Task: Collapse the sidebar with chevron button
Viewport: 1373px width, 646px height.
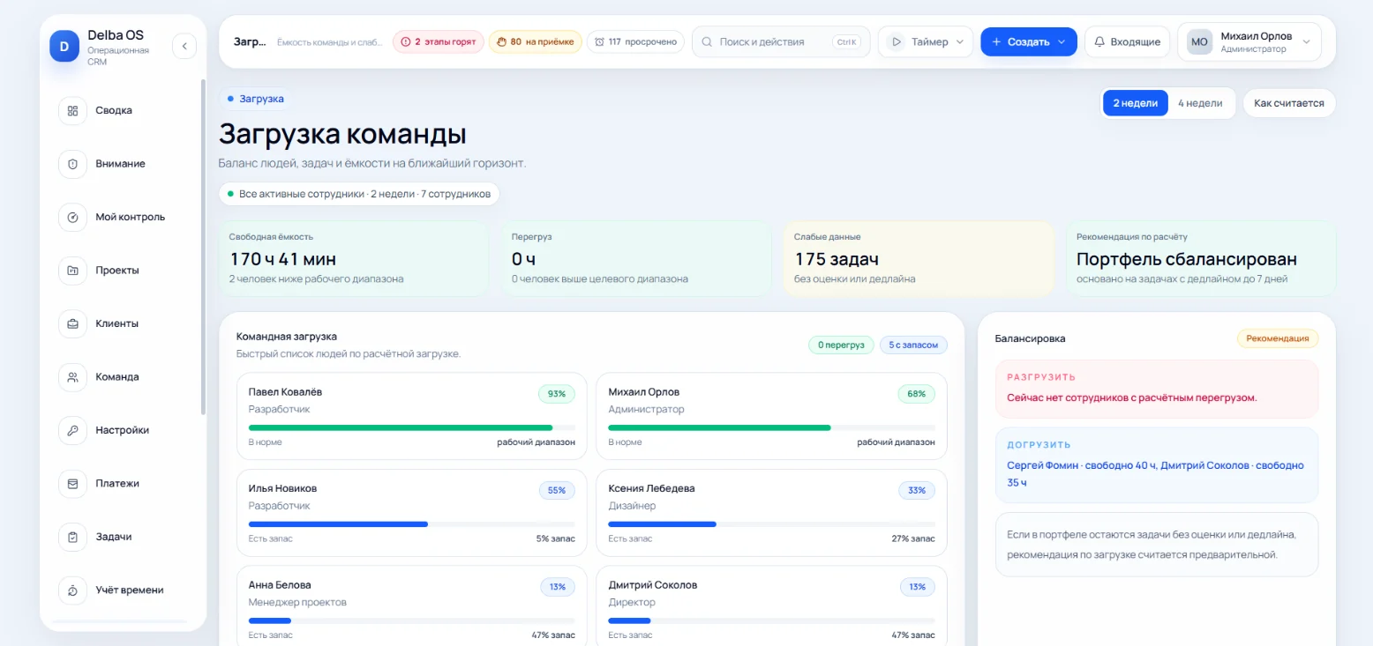Action: 184,46
